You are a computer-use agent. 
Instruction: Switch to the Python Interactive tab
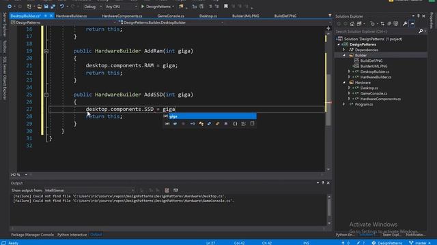[72, 235]
